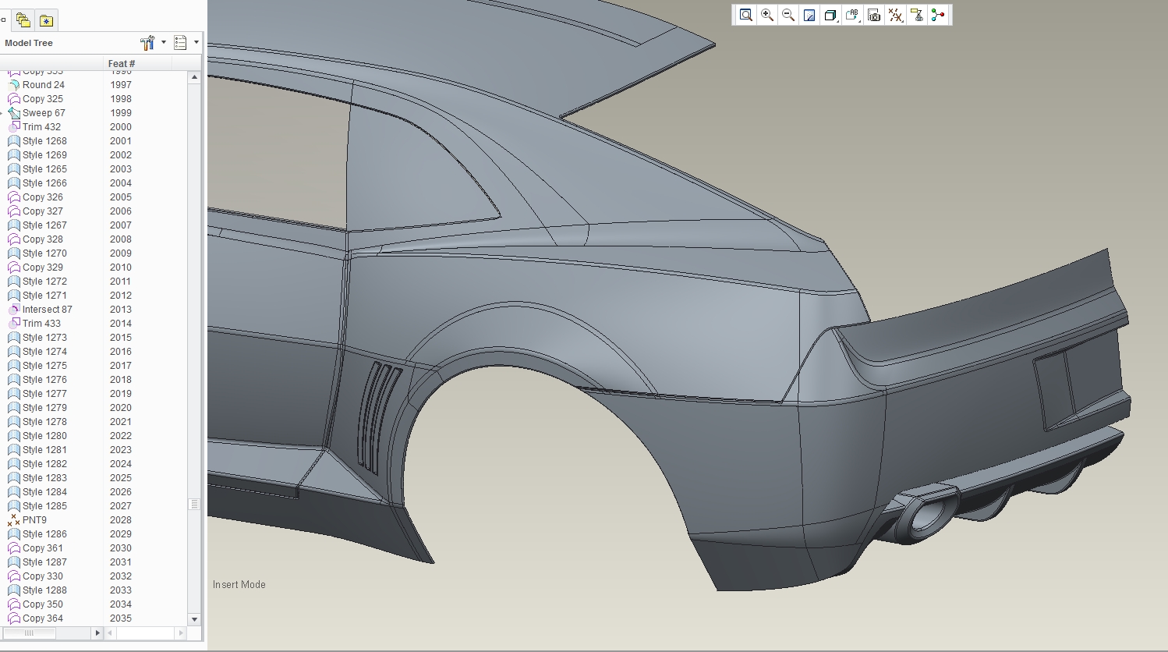The height and width of the screenshot is (652, 1168).
Task: Select the Round 24 feature
Action: (44, 85)
